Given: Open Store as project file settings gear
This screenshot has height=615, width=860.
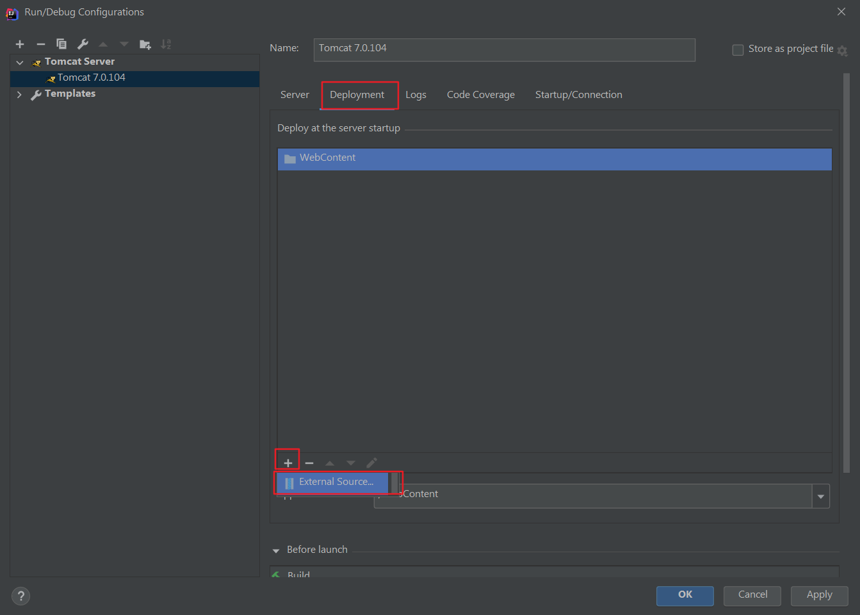Looking at the screenshot, I should tap(843, 51).
